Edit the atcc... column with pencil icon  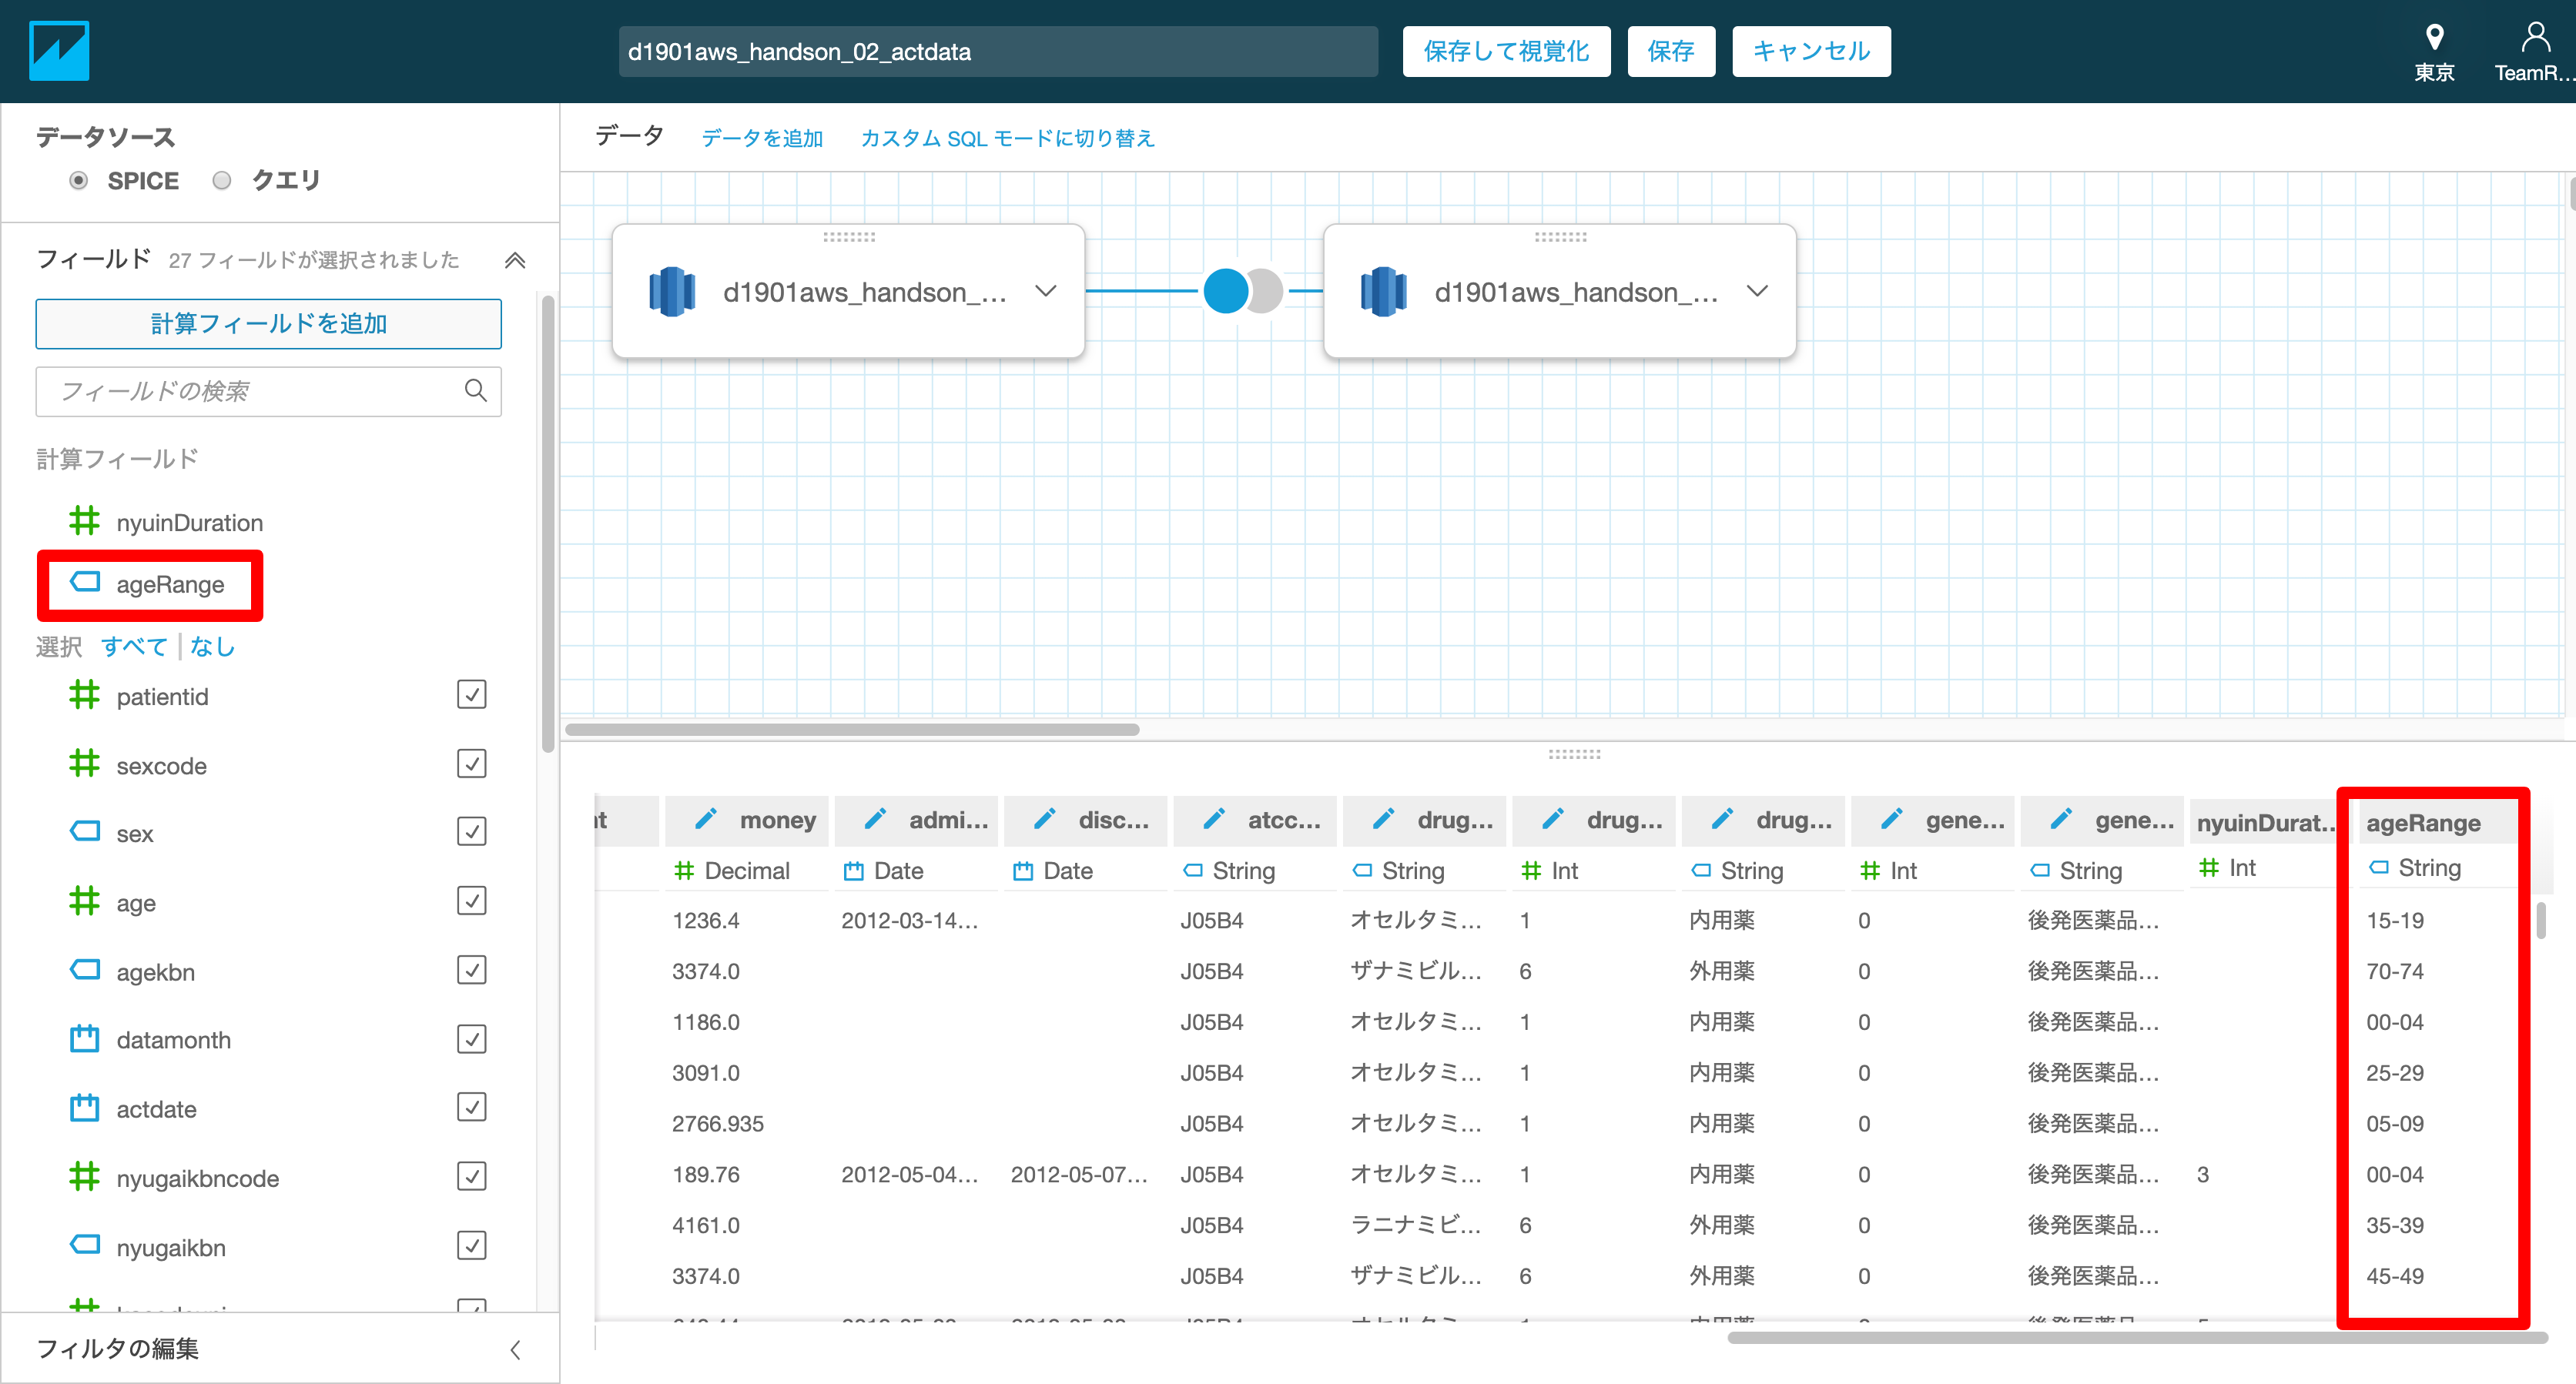(1214, 820)
